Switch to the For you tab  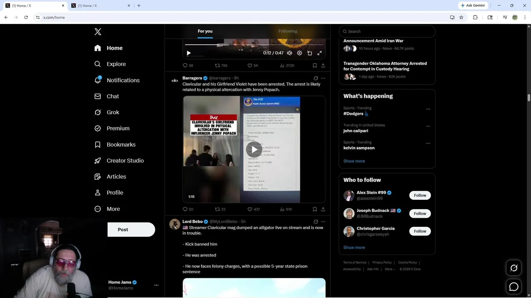coord(205,31)
